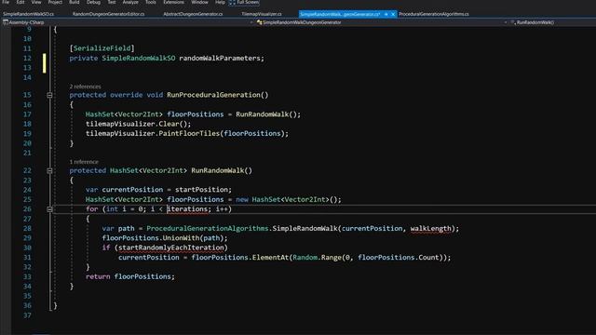Open the View menu

point(36,2)
